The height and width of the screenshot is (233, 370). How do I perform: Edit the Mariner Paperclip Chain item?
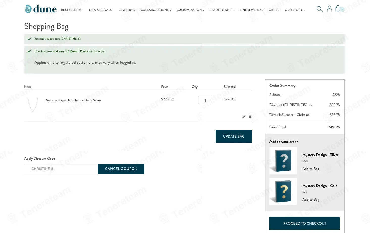[244, 117]
